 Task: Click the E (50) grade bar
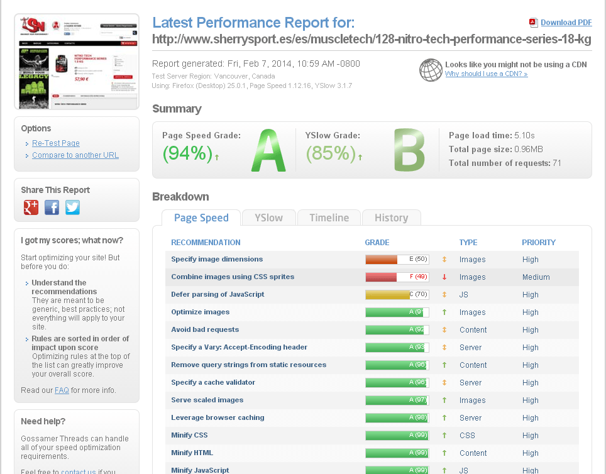coord(397,260)
